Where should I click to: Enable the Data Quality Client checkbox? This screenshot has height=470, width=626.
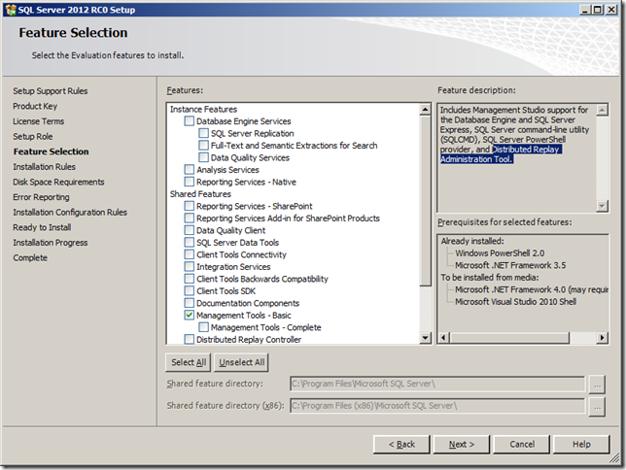coord(190,230)
